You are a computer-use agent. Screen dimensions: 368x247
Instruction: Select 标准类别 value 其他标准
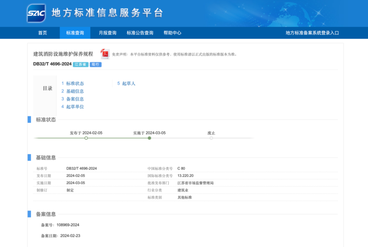185,197
